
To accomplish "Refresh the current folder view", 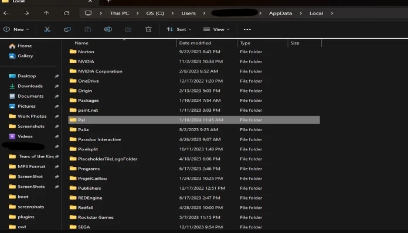I will [67, 13].
